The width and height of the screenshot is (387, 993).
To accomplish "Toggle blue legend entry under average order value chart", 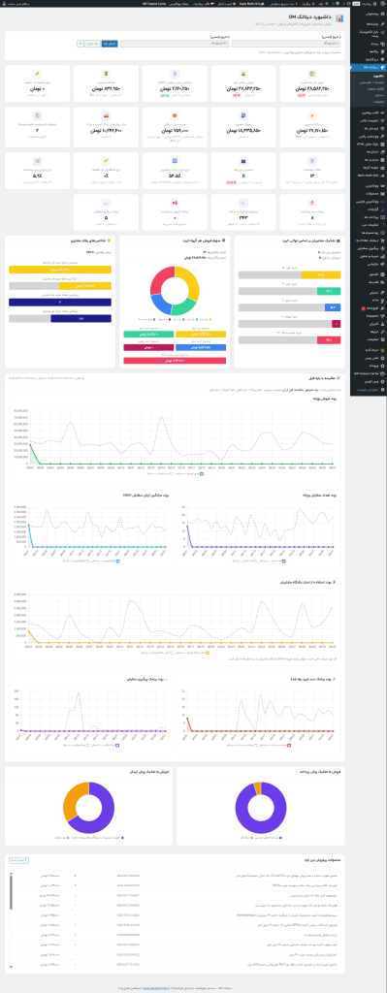I will (x=106, y=561).
